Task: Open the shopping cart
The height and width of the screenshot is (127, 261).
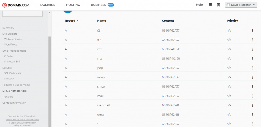Action: point(218,5)
